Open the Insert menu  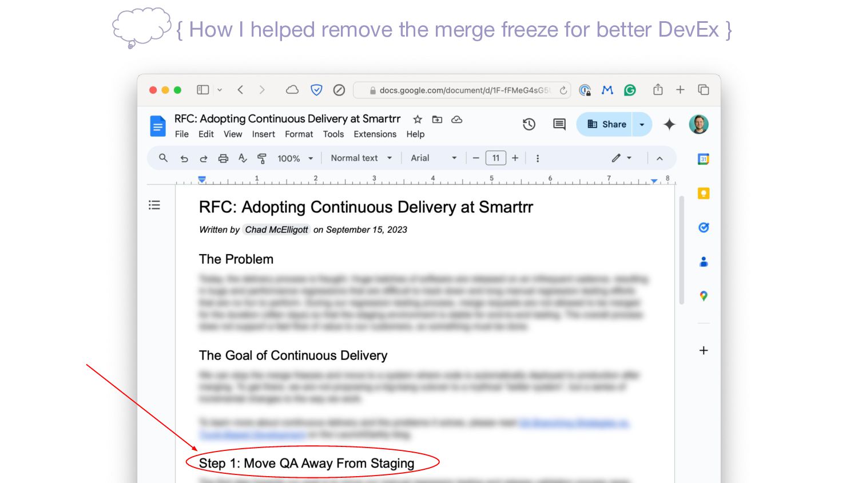(x=264, y=134)
